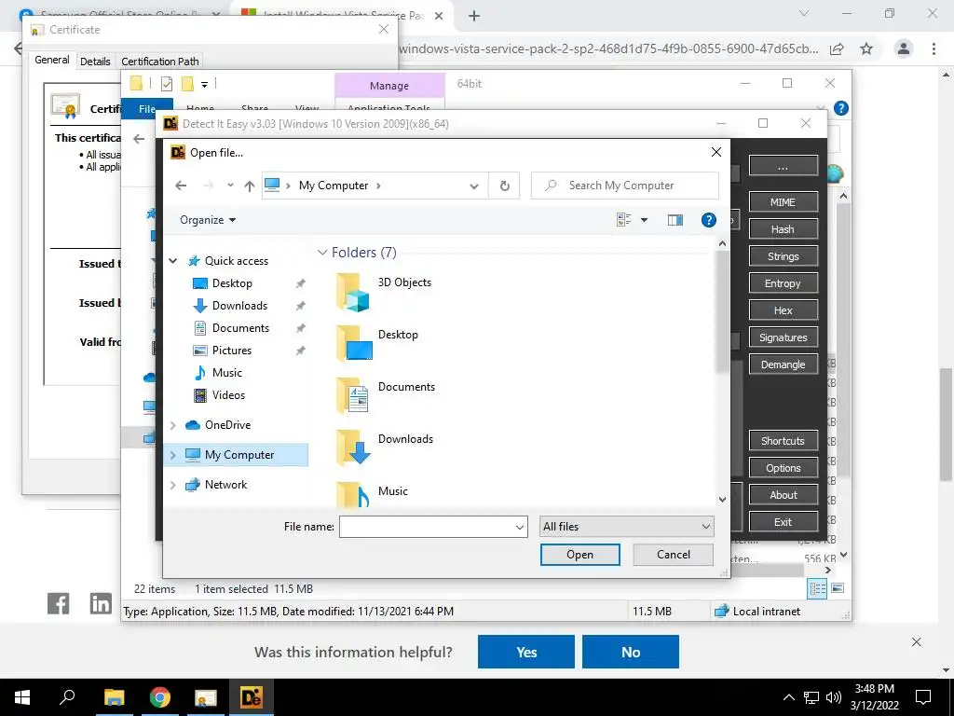
Task: Select Desktop under Quick access
Action: pos(232,283)
